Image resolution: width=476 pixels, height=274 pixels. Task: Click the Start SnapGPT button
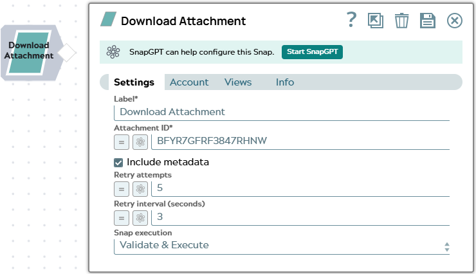[x=312, y=52]
